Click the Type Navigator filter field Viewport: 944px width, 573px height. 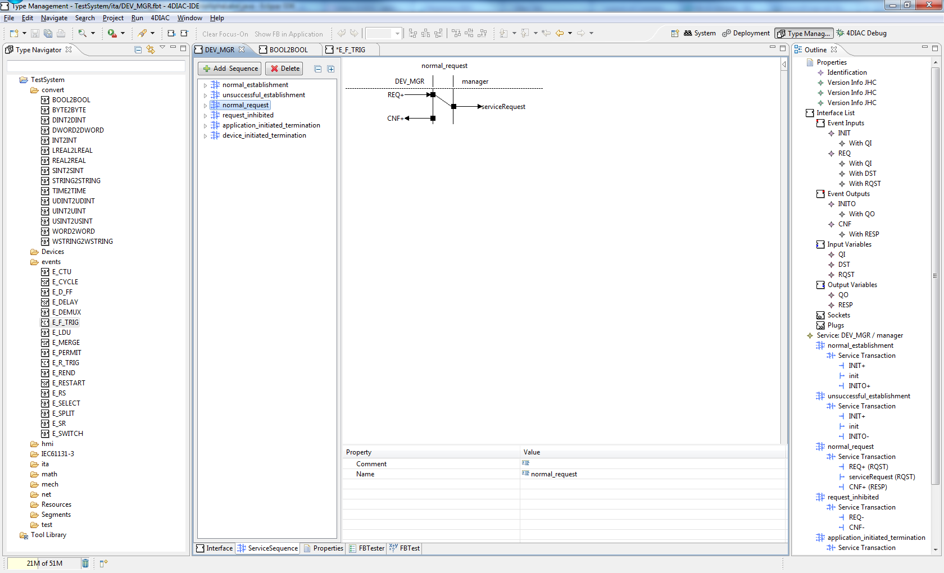click(96, 66)
